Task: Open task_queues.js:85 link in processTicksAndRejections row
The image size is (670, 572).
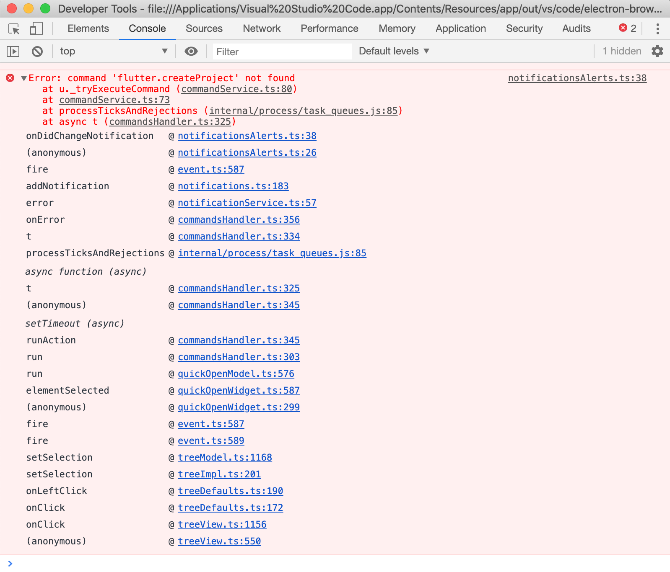Action: [x=272, y=253]
